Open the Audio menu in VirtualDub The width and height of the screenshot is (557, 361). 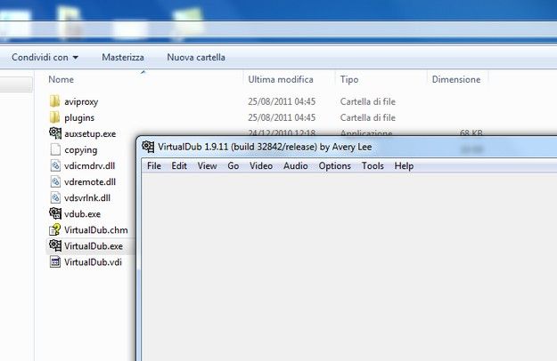point(296,165)
